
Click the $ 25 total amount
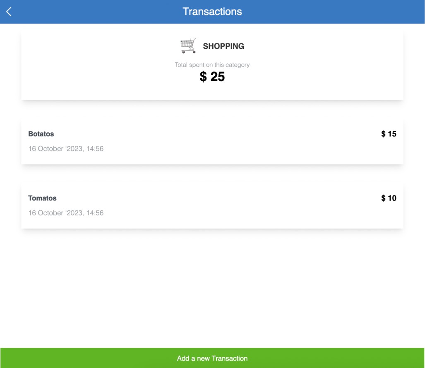212,76
